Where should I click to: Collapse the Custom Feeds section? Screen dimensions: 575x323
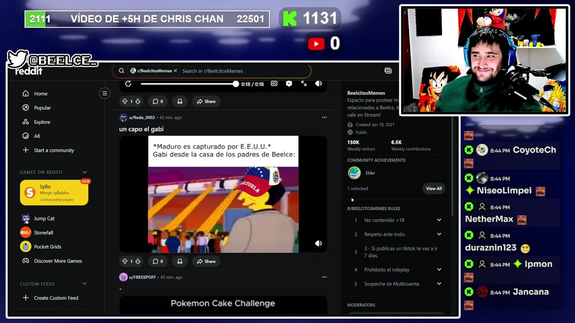coord(84,284)
